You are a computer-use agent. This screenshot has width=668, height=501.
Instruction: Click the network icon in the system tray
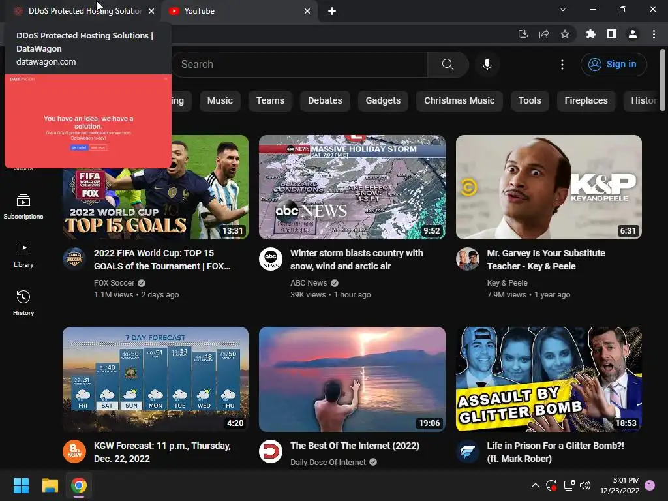click(x=569, y=485)
